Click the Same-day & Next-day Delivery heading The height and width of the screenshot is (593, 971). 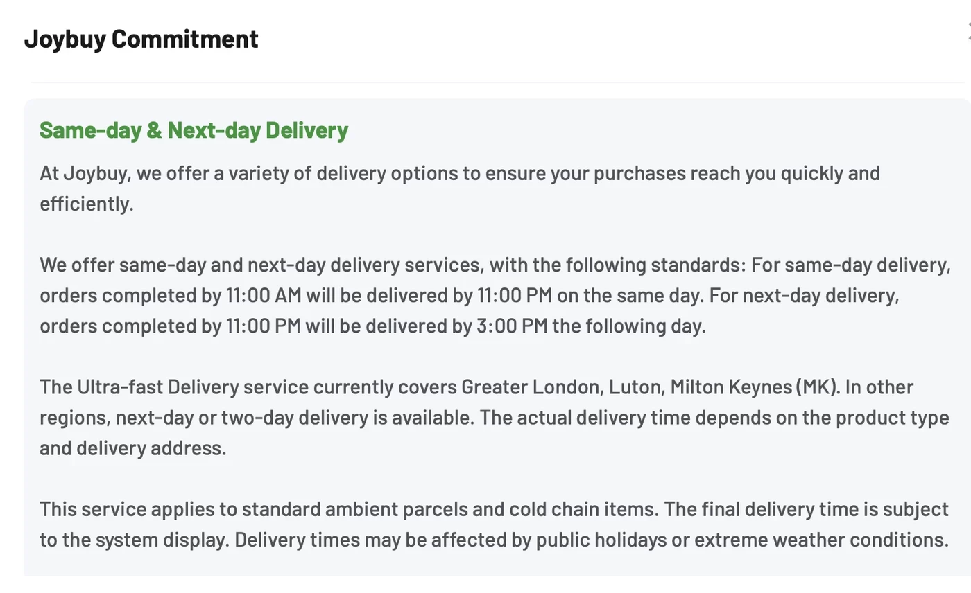click(194, 130)
